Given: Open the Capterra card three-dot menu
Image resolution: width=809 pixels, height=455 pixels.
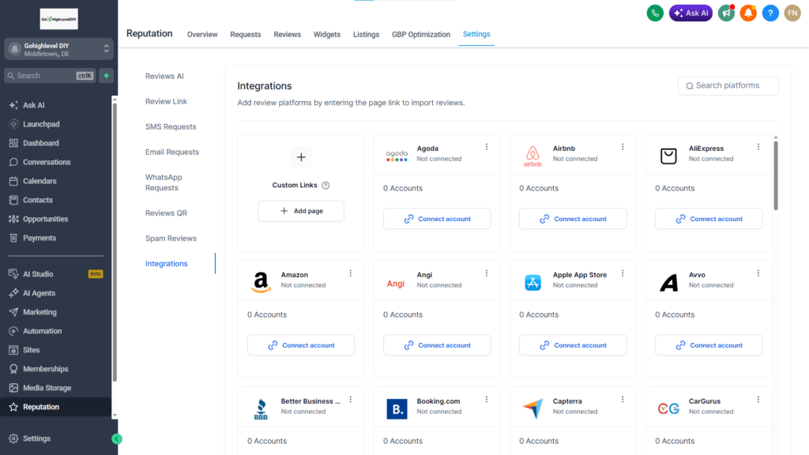Looking at the screenshot, I should (x=623, y=400).
